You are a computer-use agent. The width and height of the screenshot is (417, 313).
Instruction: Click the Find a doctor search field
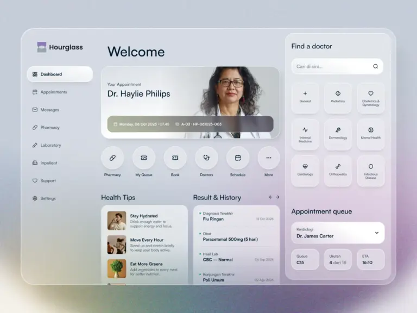pyautogui.click(x=331, y=66)
